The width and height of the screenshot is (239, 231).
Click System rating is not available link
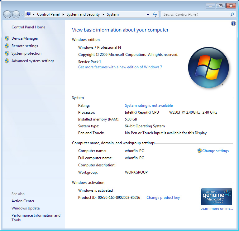[149, 106]
